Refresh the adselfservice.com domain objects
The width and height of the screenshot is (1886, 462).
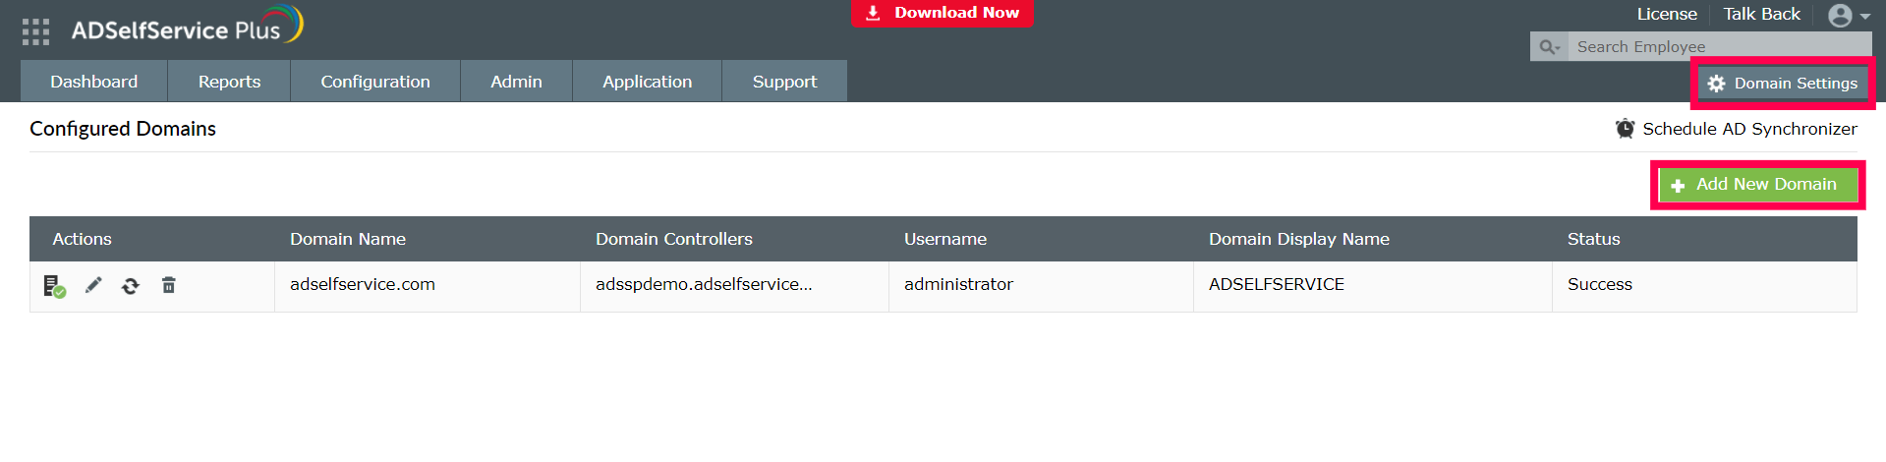[x=130, y=286]
